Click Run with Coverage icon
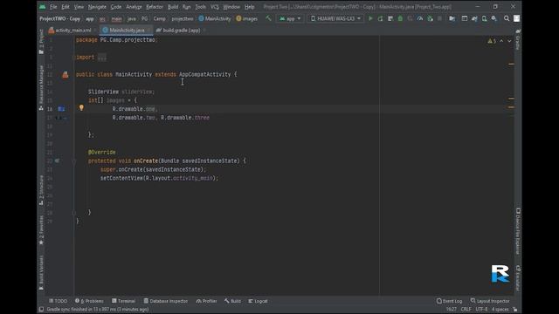The image size is (559, 314). click(x=411, y=18)
